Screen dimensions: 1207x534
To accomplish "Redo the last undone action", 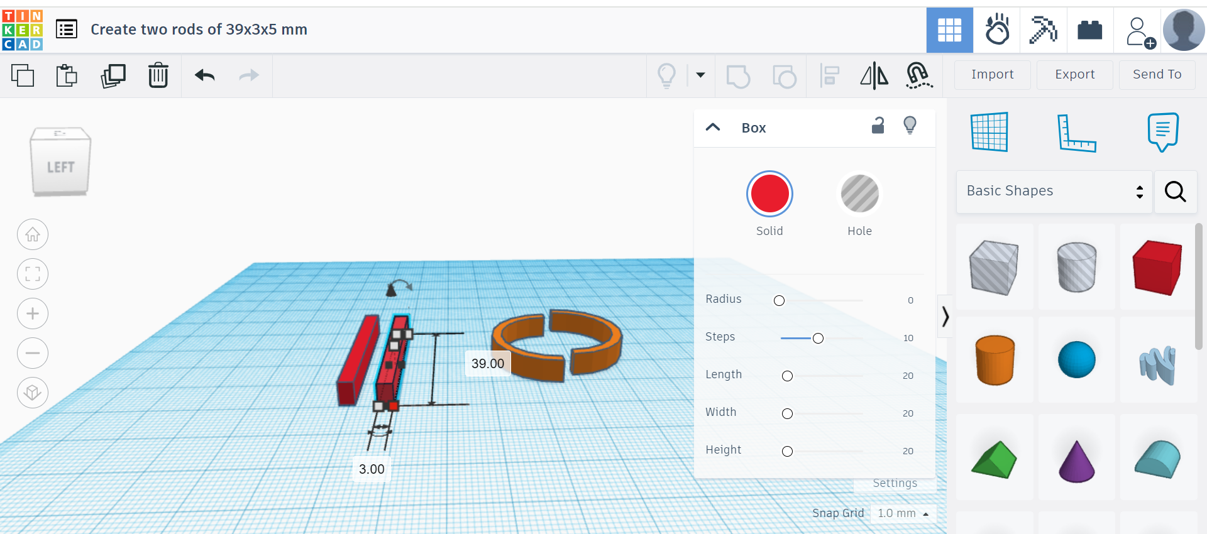I will [250, 75].
